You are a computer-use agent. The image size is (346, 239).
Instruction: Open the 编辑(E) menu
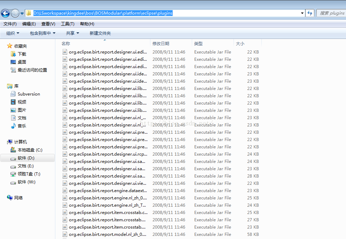[x=29, y=24]
